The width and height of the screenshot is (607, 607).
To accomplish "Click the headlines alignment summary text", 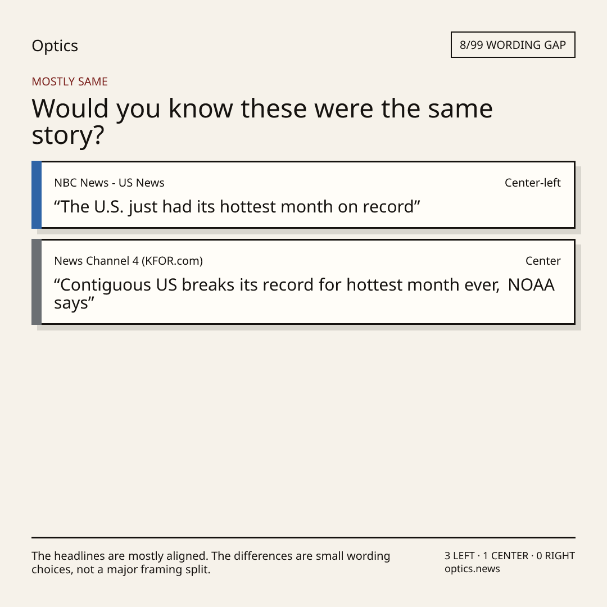I will 211,563.
